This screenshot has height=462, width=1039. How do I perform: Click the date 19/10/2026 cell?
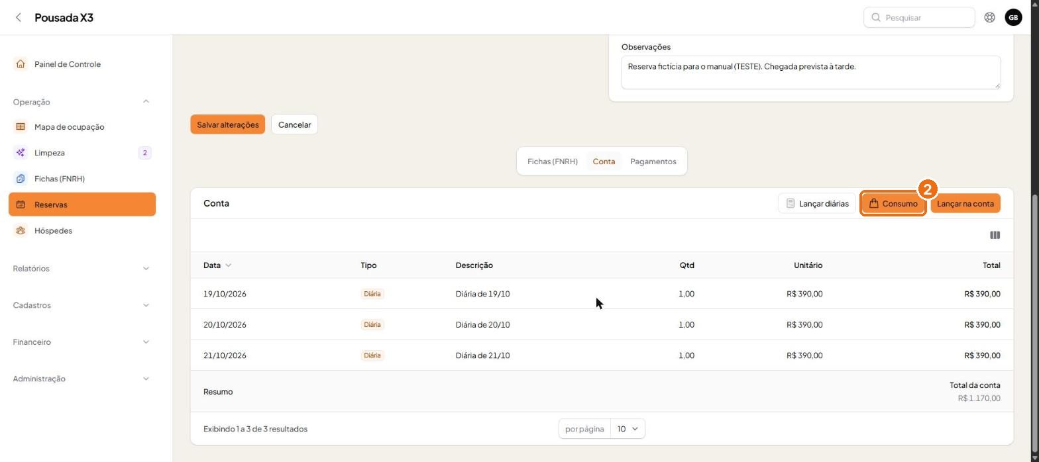click(225, 294)
